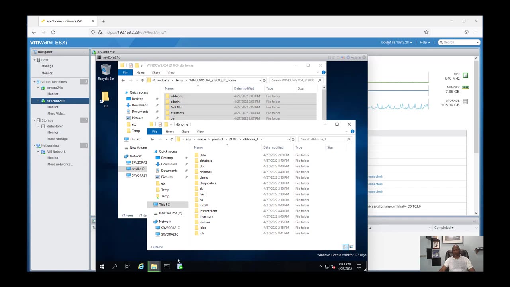The height and width of the screenshot is (287, 510).
Task: Open the etc shortcut on the desktop
Action: (x=105, y=99)
